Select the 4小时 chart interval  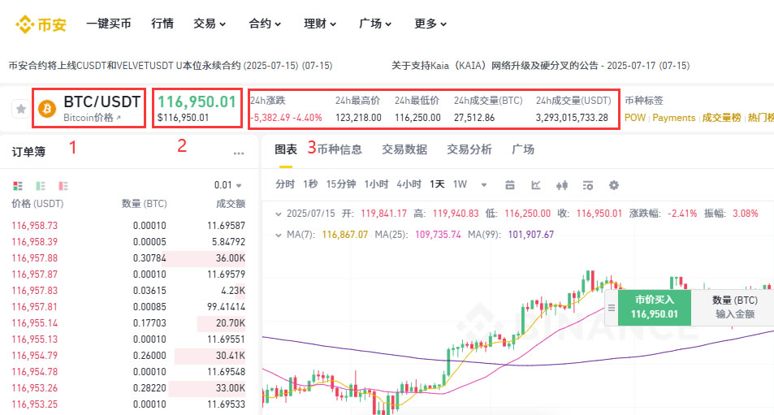coord(409,184)
